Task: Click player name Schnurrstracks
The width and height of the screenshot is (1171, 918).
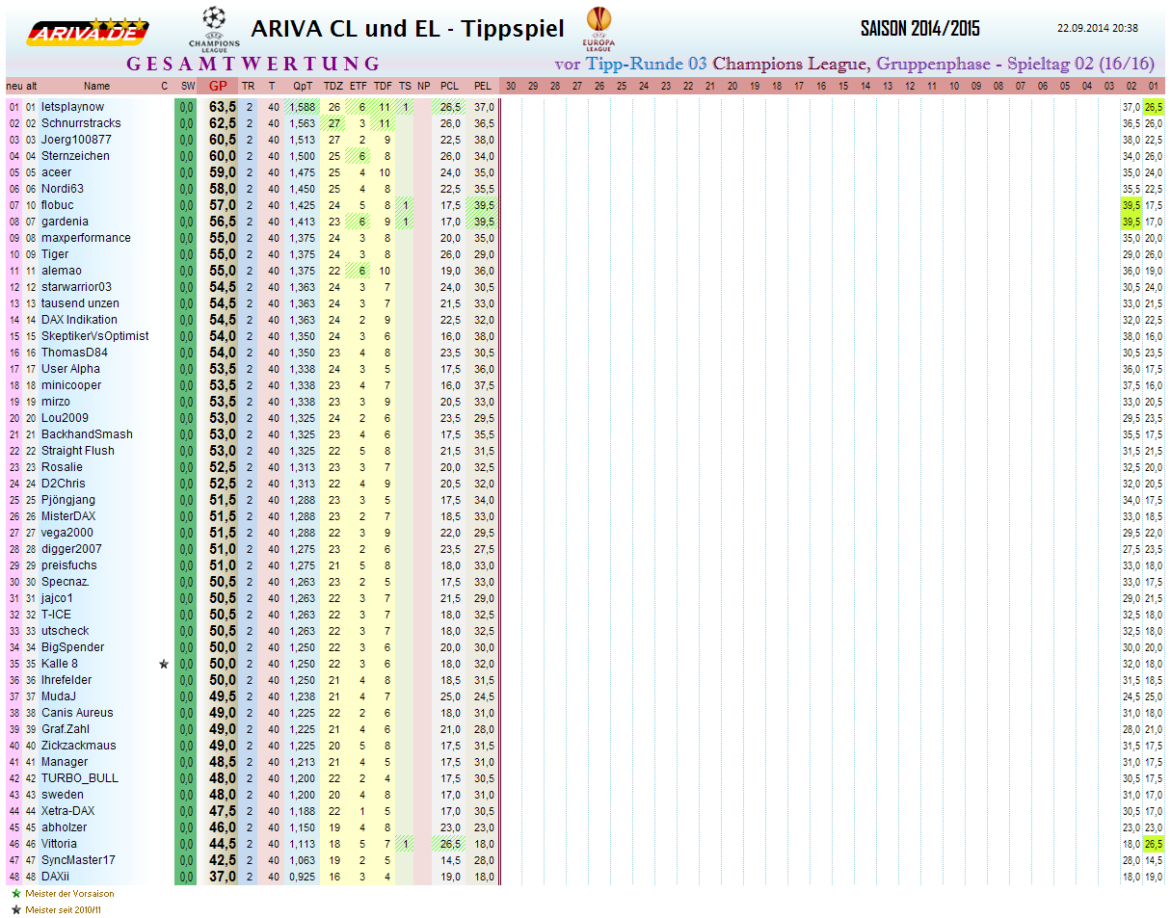Action: click(x=81, y=123)
